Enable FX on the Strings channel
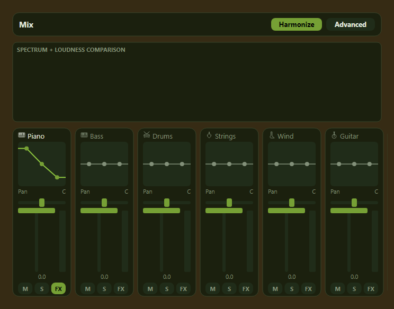 point(246,289)
